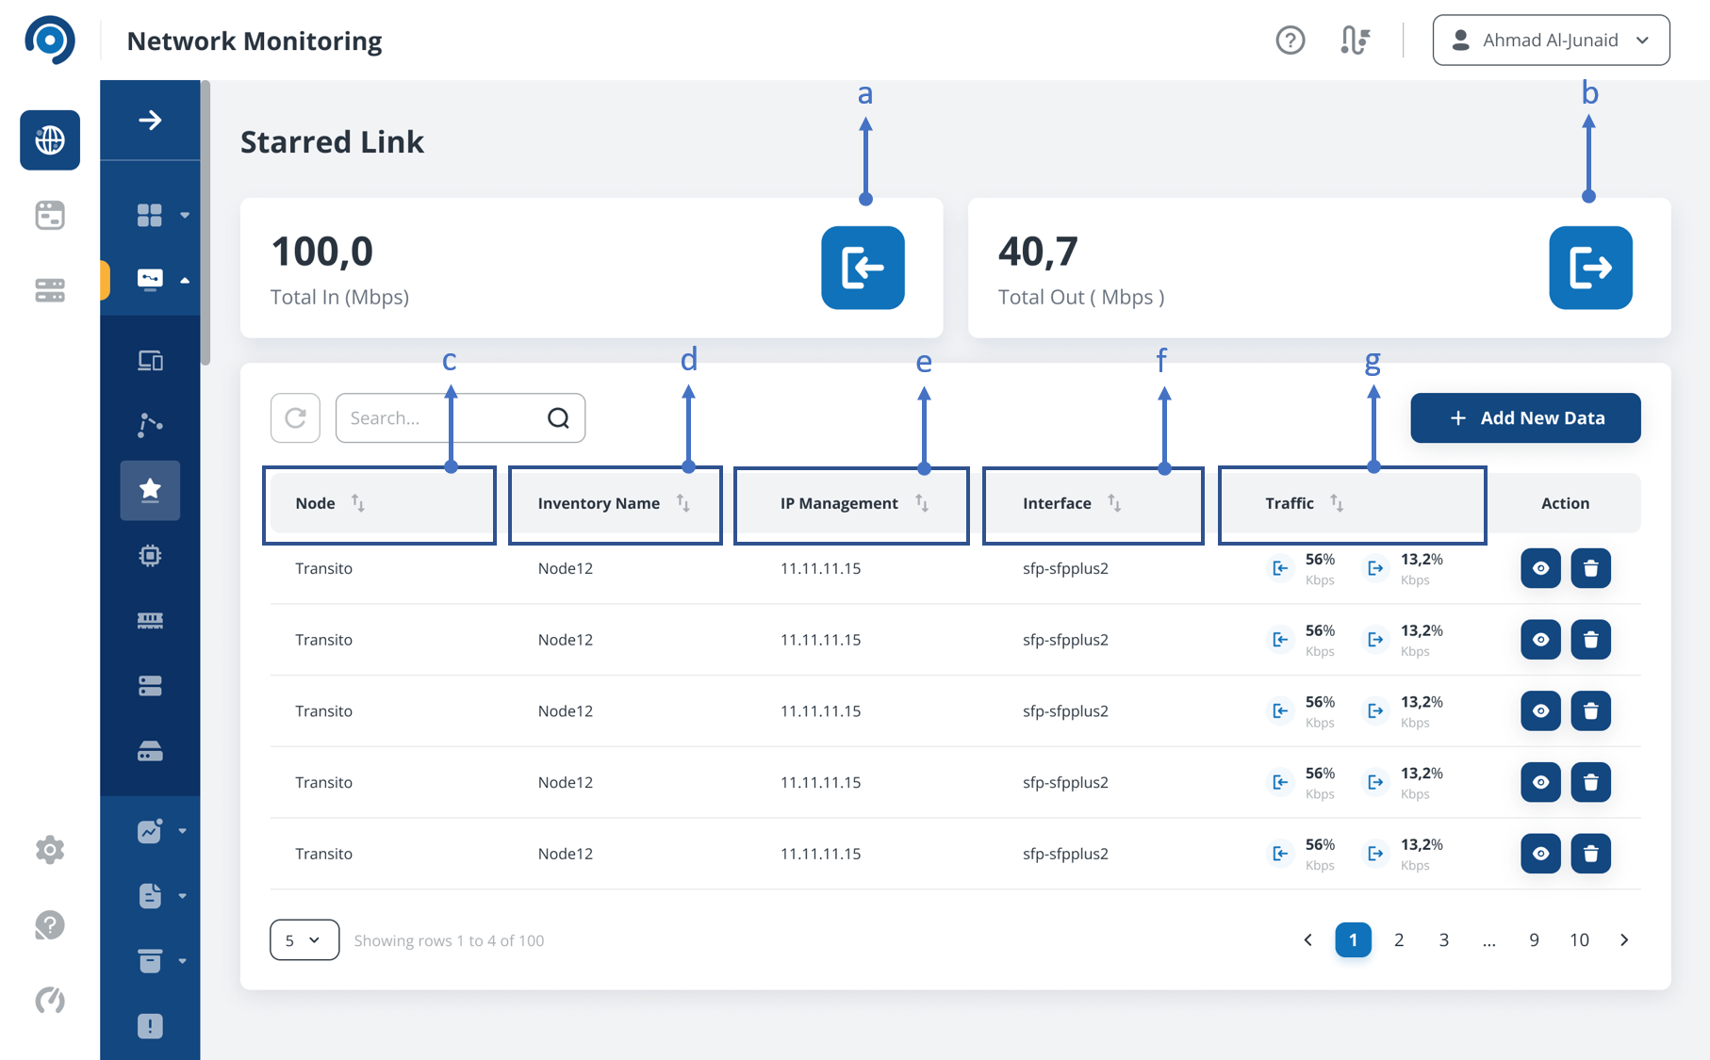The image size is (1710, 1060).
Task: View details of the third Transito row
Action: tap(1540, 710)
